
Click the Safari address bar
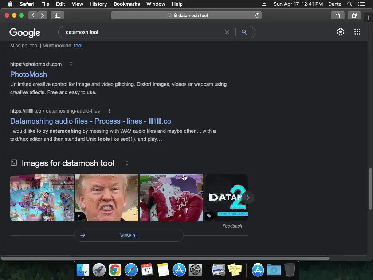(x=186, y=15)
